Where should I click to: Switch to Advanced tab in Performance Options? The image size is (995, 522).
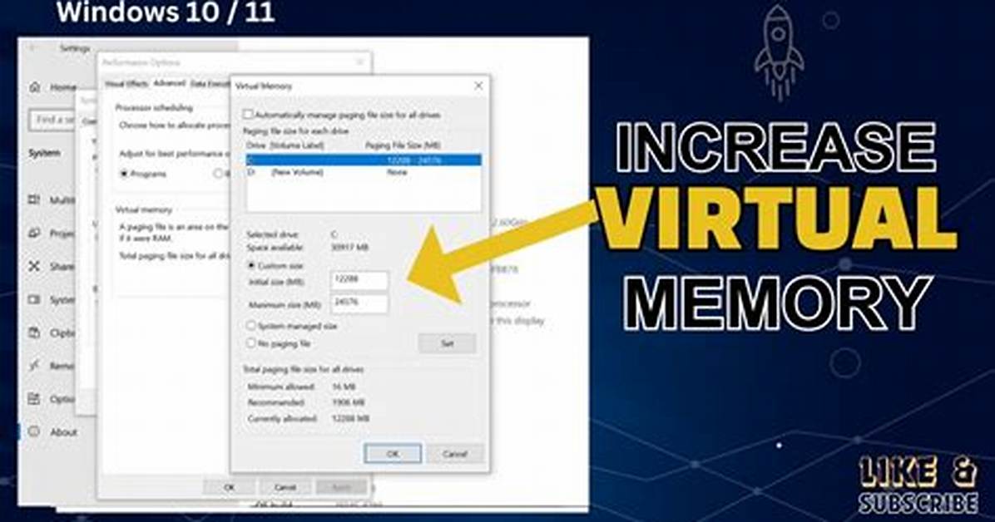[170, 83]
